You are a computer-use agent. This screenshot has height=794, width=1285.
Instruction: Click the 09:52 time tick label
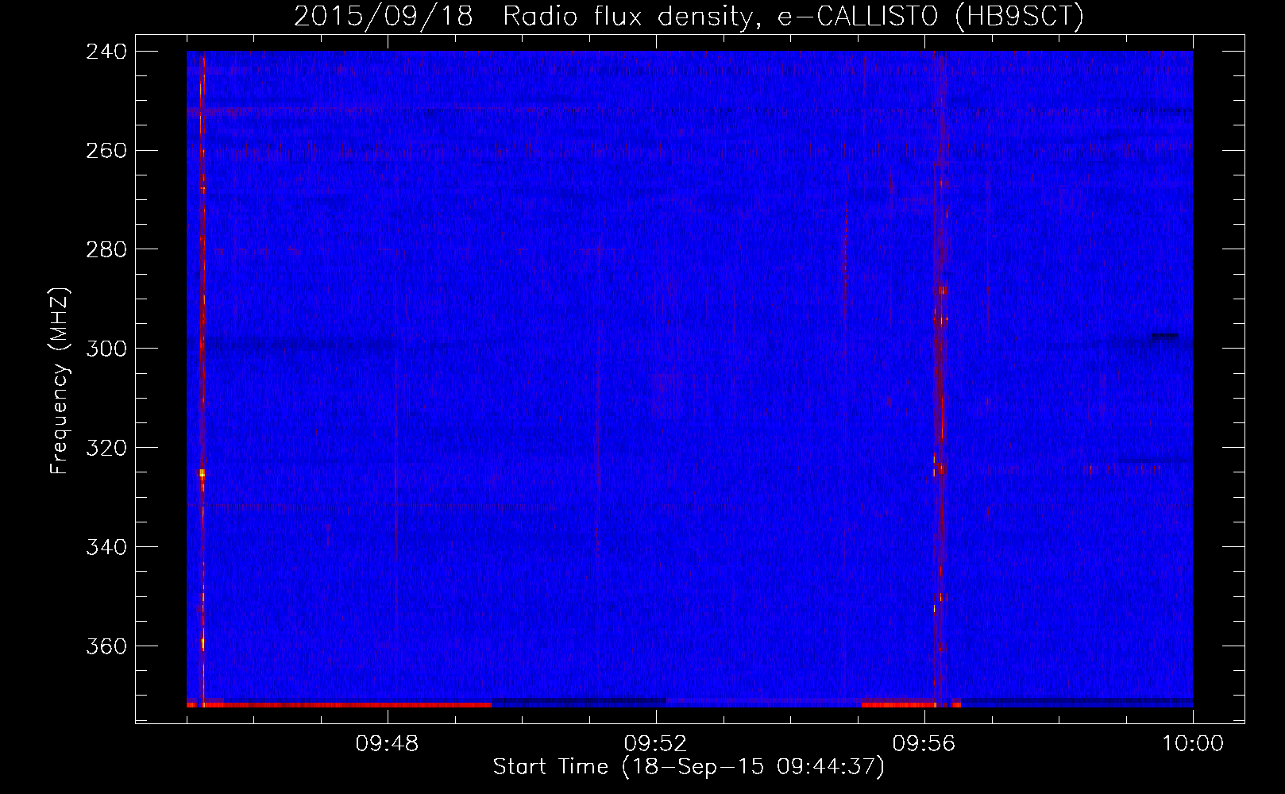tap(656, 744)
